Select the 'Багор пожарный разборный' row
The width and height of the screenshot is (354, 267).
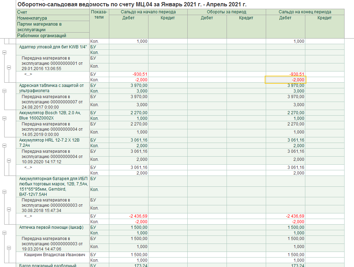[48, 265]
